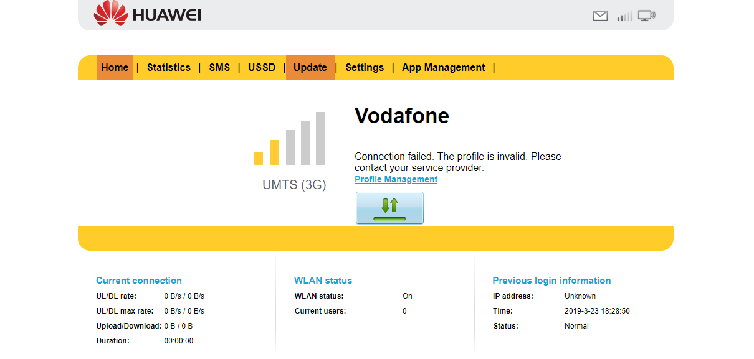Click the Current connection heading
This screenshot has height=359, width=754.
pyautogui.click(x=139, y=281)
